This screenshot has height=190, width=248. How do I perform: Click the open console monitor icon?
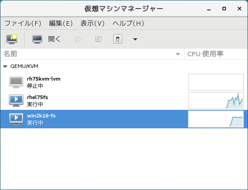tap(37, 39)
